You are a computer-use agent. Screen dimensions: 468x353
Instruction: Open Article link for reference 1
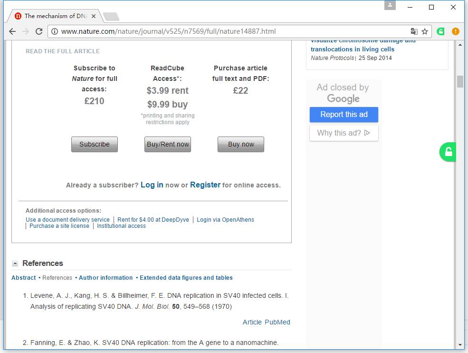pyautogui.click(x=252, y=322)
